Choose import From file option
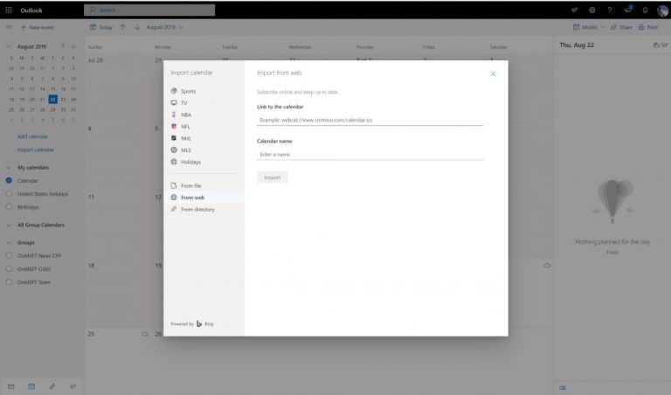The height and width of the screenshot is (395, 671). point(186,186)
